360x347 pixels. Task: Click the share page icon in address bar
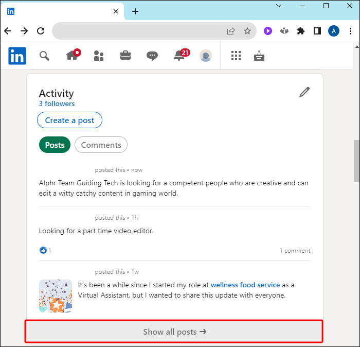coord(231,31)
